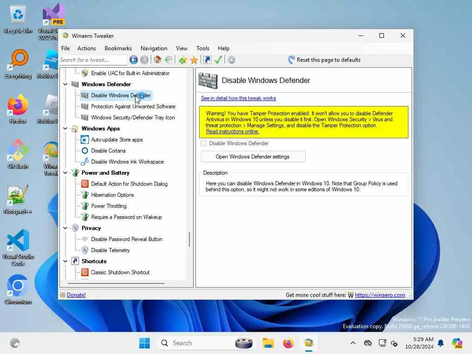Open settings via the gear toolbar icon
The height and width of the screenshot is (354, 472).
231,60
